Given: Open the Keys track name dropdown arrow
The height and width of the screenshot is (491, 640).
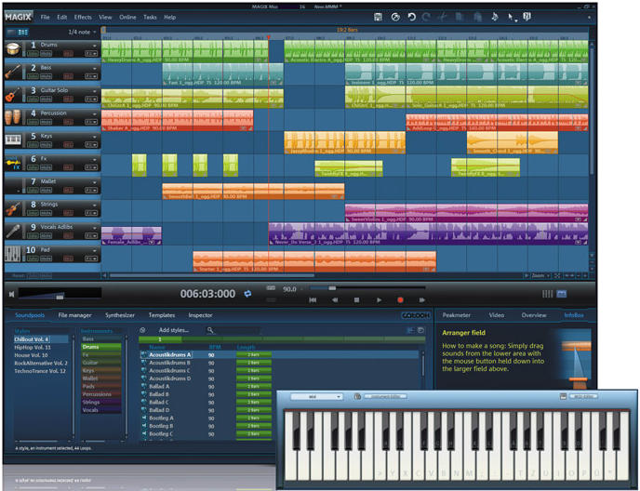Looking at the screenshot, I should click(x=95, y=137).
